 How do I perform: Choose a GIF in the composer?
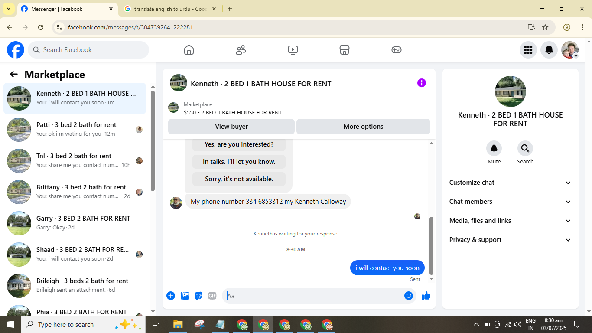(212, 296)
